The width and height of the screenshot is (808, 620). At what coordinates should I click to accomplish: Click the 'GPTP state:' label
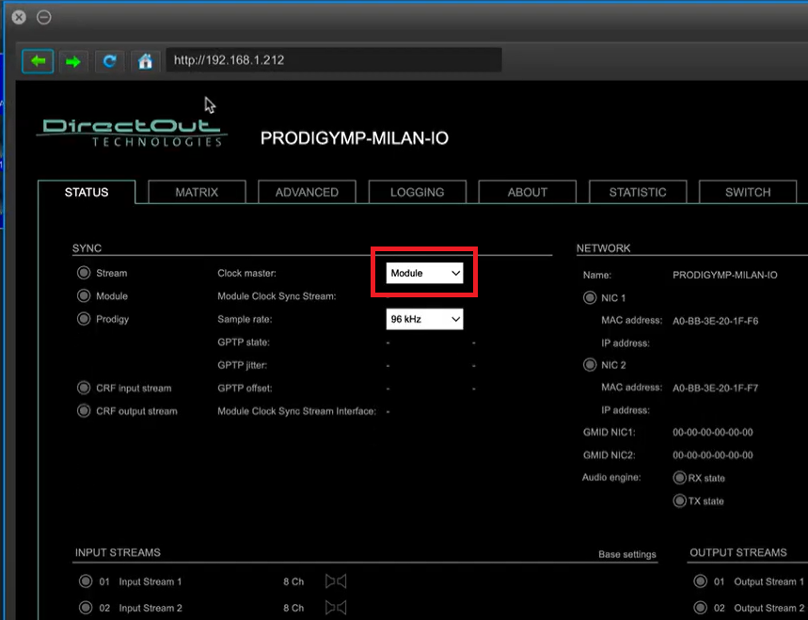coord(244,342)
